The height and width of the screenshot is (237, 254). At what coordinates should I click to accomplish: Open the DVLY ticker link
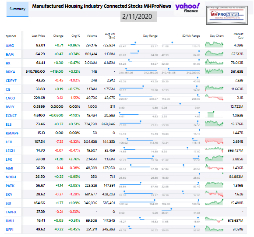click(x=10, y=107)
